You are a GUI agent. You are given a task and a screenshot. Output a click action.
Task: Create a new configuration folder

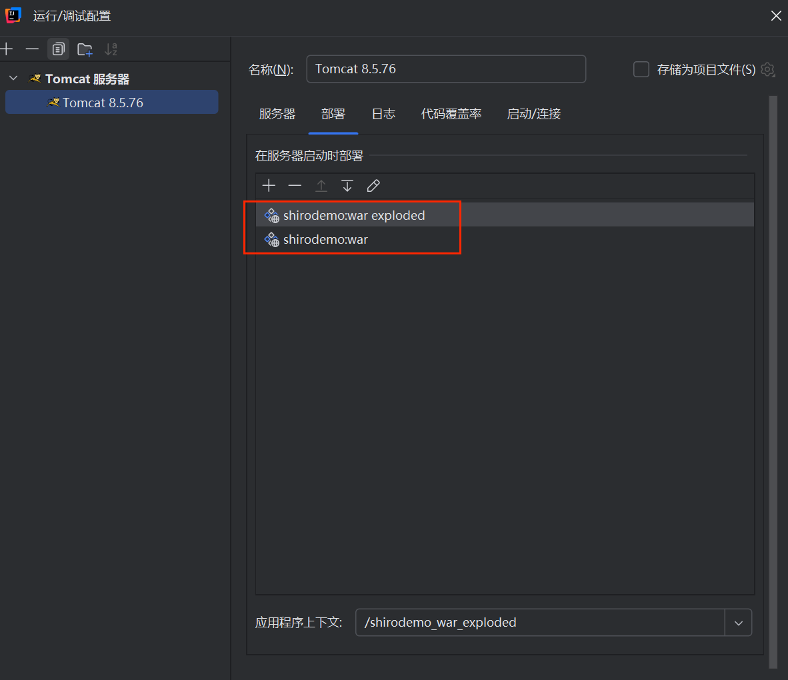point(85,49)
